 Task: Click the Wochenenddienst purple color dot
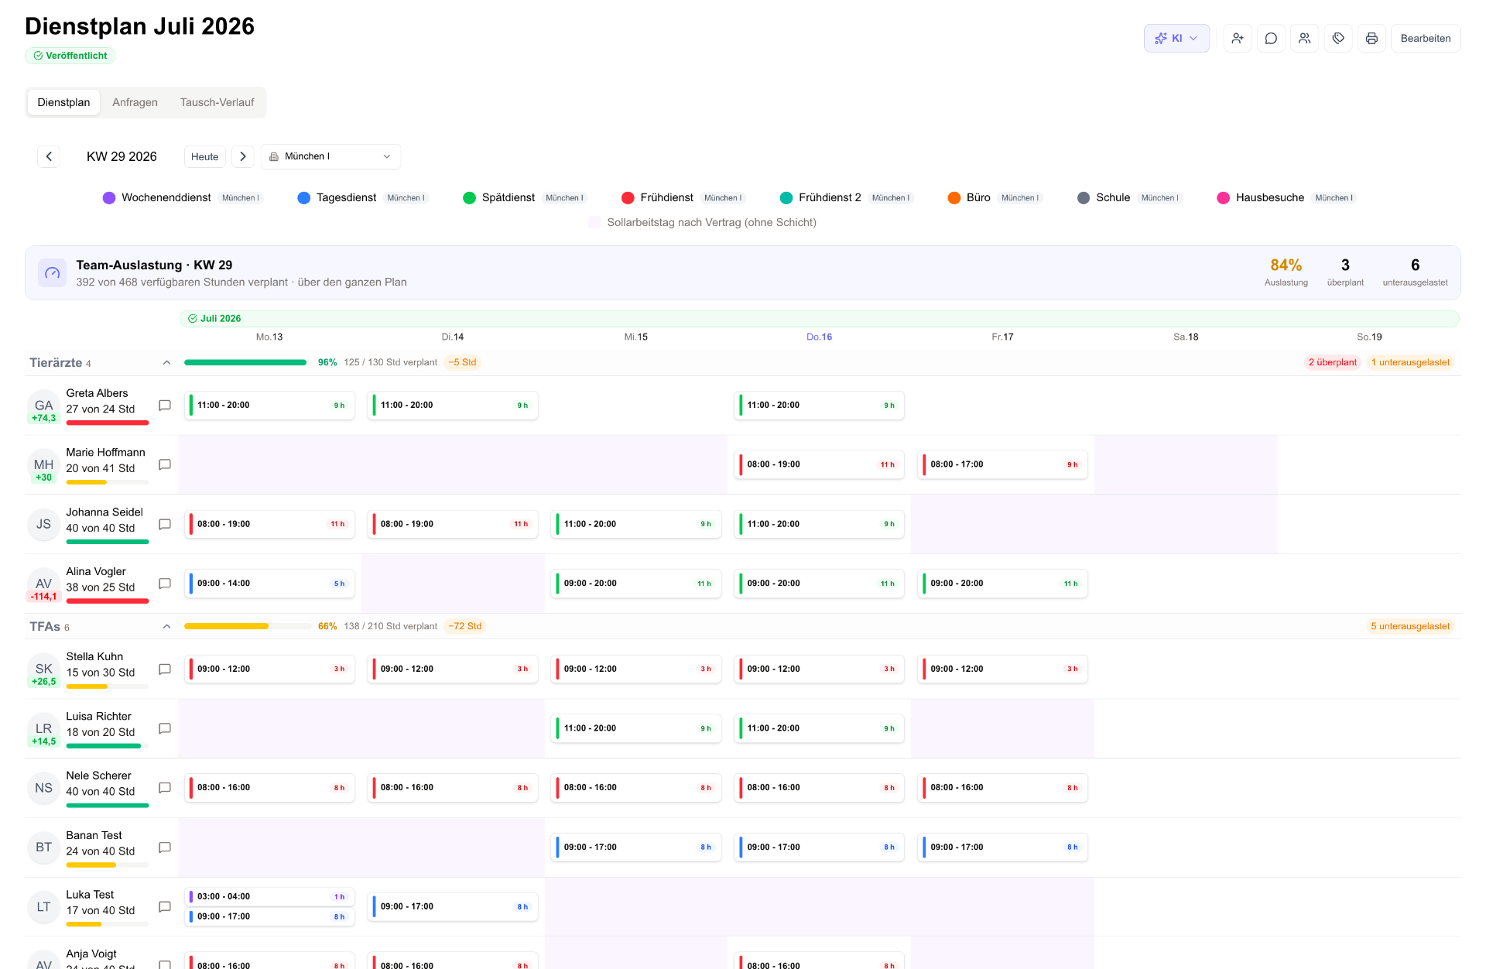tap(109, 198)
